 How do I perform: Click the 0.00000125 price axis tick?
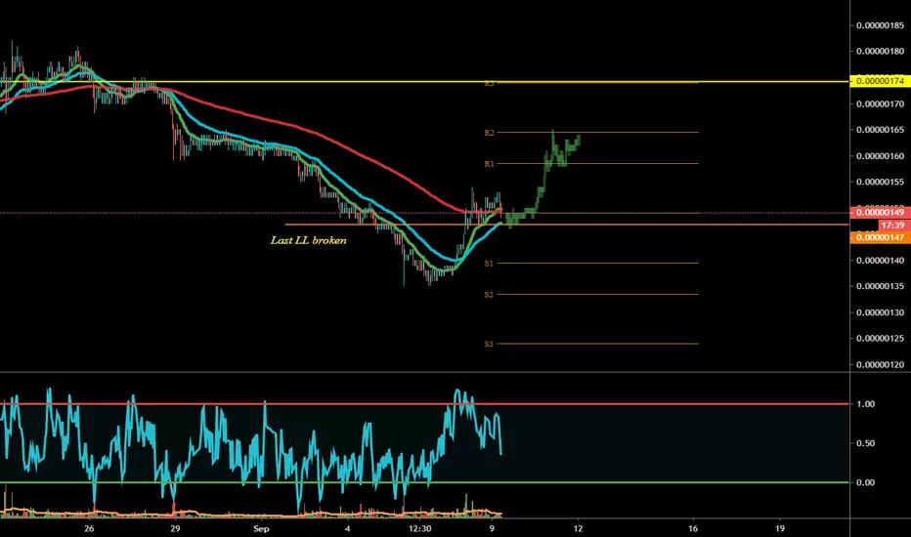point(880,339)
